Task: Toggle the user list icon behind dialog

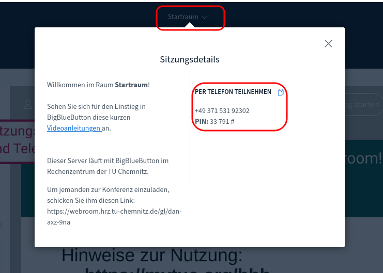Action: coord(25,104)
